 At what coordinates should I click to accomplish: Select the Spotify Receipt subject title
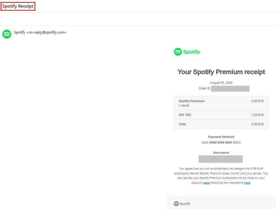pos(18,6)
